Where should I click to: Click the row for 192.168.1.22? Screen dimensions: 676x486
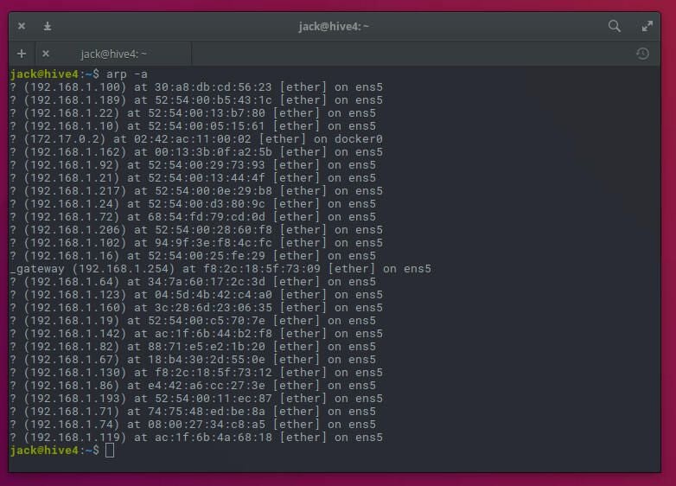coord(193,113)
